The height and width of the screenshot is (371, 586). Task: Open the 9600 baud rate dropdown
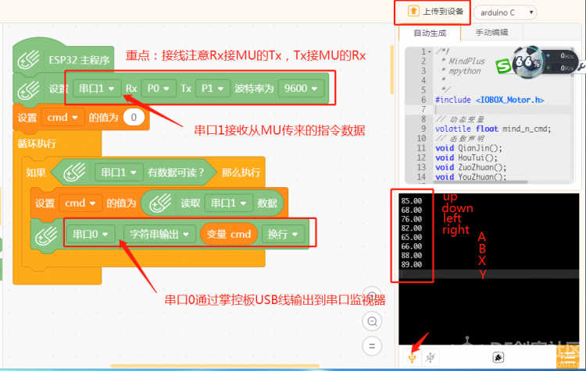pos(301,88)
